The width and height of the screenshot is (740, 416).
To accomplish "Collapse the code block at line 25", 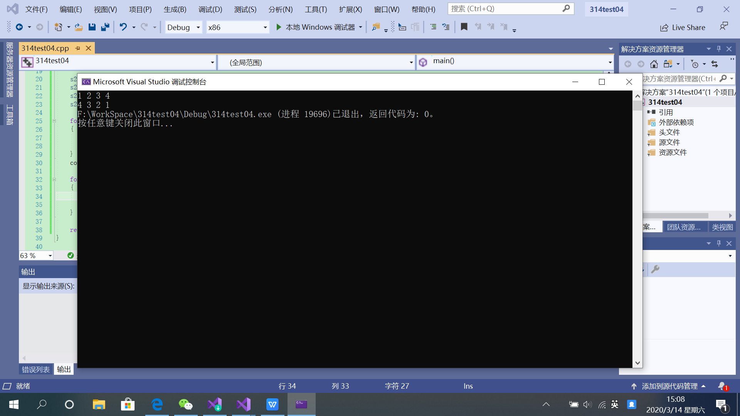I will 54,121.
